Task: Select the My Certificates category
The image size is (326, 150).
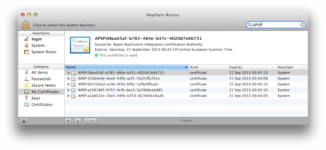Action: [41, 92]
